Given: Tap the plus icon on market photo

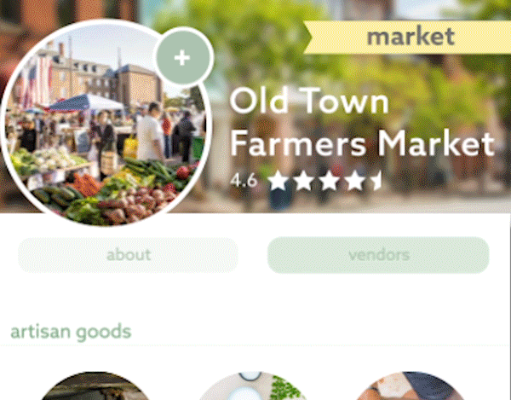Looking at the screenshot, I should [x=184, y=58].
